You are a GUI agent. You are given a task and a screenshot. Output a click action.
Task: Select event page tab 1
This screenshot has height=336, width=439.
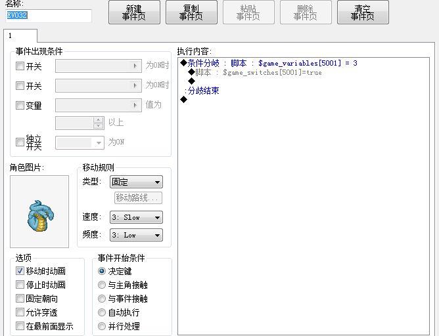click(20, 36)
